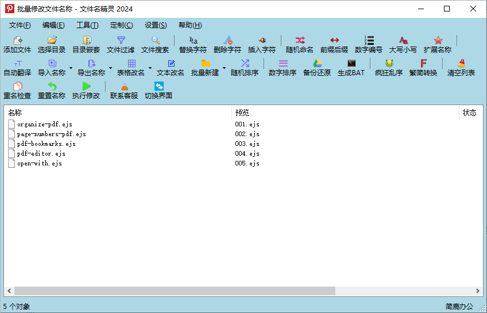Click the 清空列表 clear list icon
The width and height of the screenshot is (487, 313).
(461, 67)
